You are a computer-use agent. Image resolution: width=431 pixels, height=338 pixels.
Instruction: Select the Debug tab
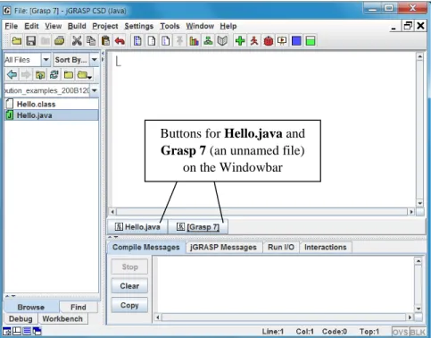pos(21,318)
